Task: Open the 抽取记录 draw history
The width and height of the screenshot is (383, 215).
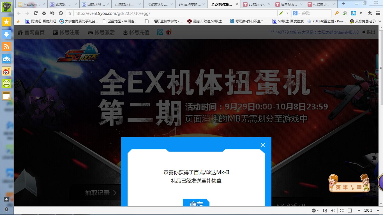Action: point(101,193)
